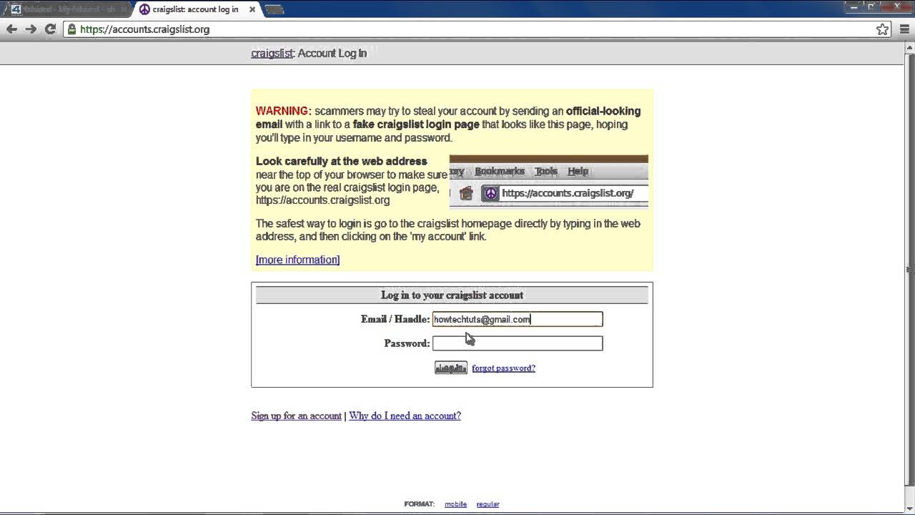Submit the form with the Log In button
The width and height of the screenshot is (915, 515).
[451, 368]
